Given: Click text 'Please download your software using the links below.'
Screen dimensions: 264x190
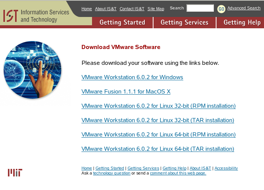Looking at the screenshot, I should (150, 63).
